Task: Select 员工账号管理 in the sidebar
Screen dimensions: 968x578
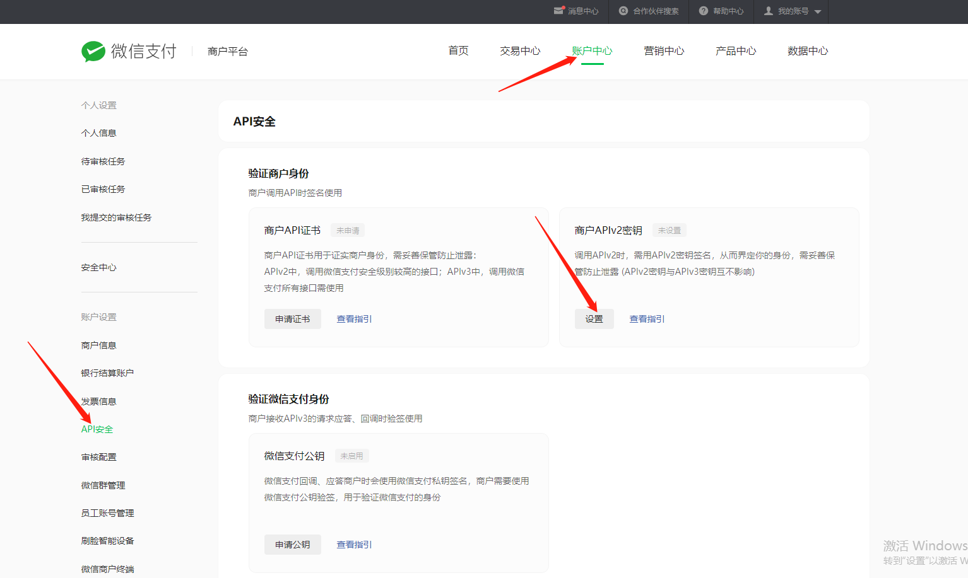Action: pyautogui.click(x=107, y=513)
